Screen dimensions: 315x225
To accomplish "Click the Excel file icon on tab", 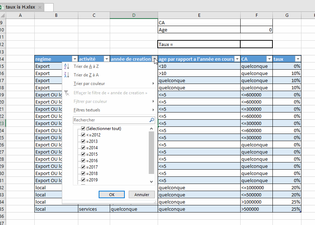I will (x=2, y=7).
